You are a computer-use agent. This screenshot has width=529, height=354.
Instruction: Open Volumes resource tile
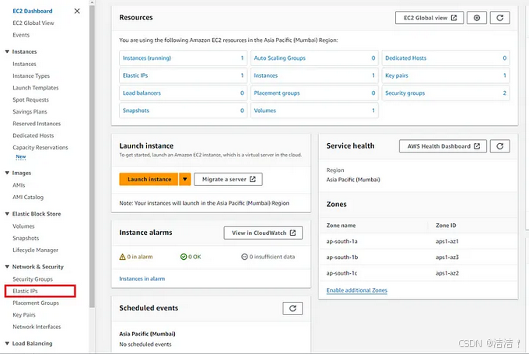[314, 110]
